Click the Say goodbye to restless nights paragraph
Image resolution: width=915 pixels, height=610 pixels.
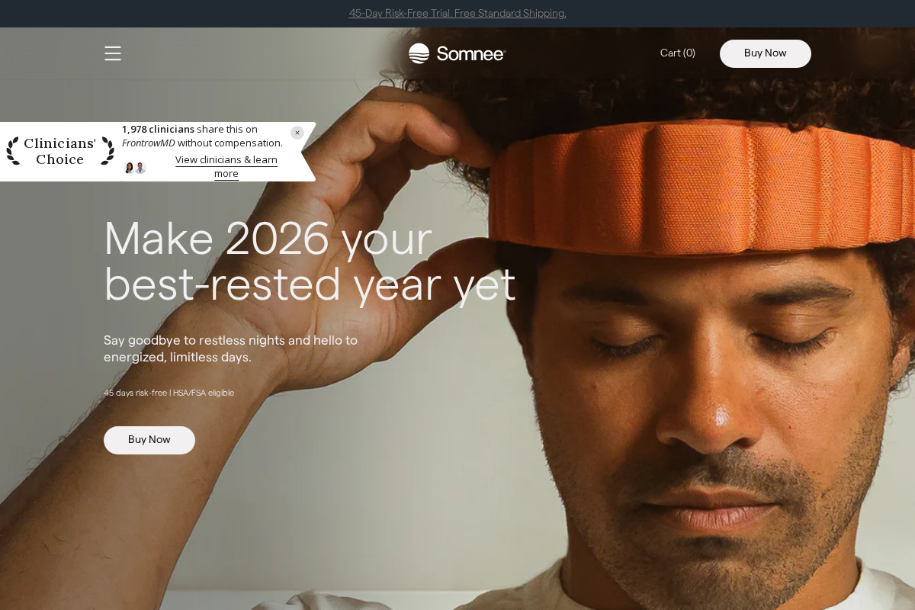(x=230, y=348)
